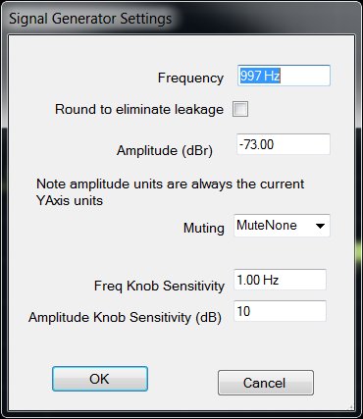Click the Amplitude (dBr) label
The image size is (363, 419).
point(165,151)
